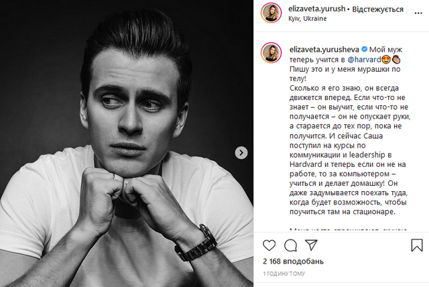Click the author avatar beside the caption

271,52
